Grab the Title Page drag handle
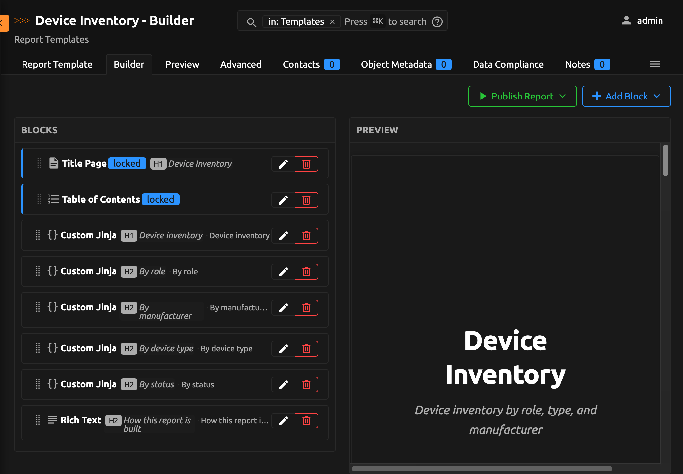This screenshot has height=474, width=683. pos(39,163)
